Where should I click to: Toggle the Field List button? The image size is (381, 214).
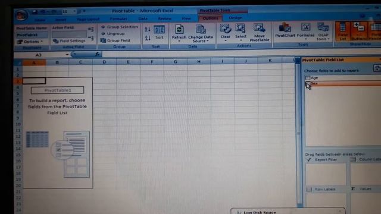pyautogui.click(x=342, y=32)
